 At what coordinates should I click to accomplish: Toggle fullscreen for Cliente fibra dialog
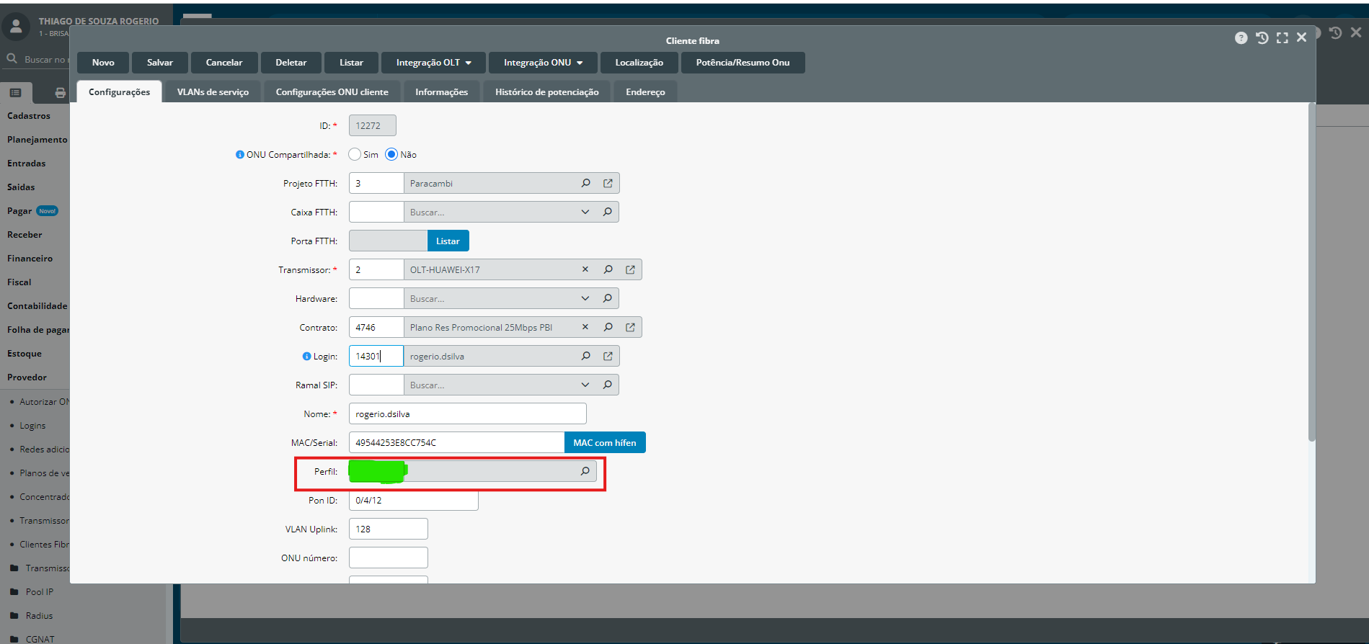coord(1282,38)
